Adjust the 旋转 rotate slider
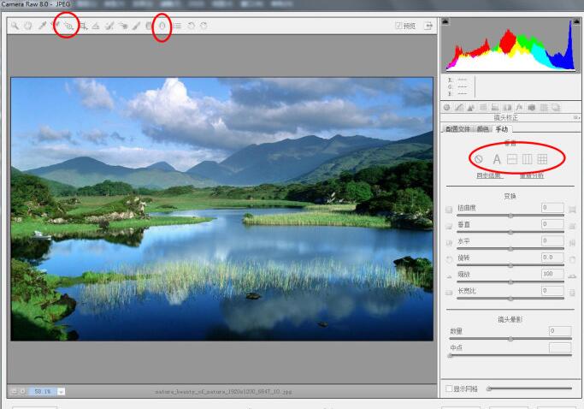 click(x=510, y=265)
